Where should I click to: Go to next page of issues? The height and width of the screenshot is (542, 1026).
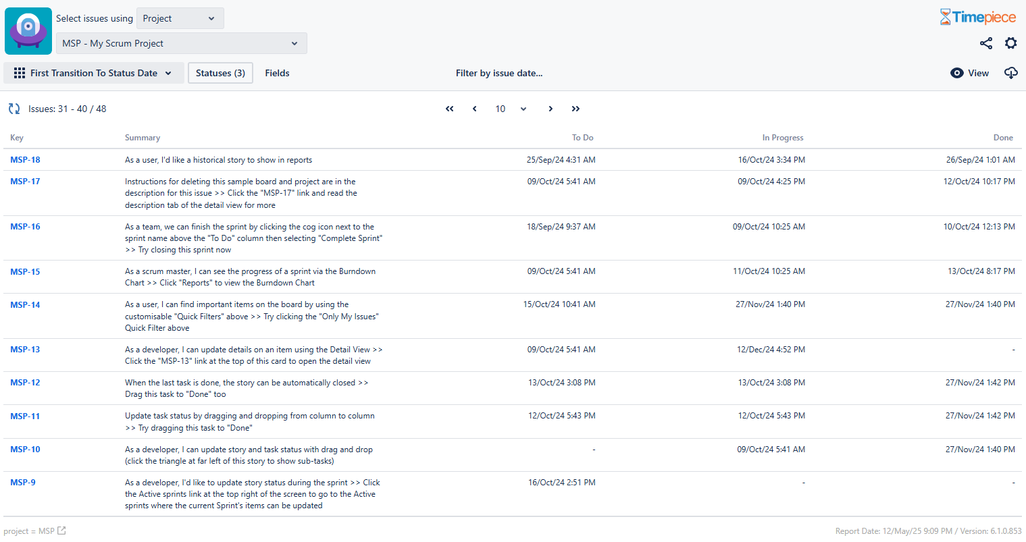(550, 109)
